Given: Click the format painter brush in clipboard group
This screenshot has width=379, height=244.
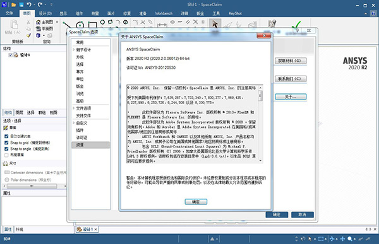Looking at the screenshot, I should click(x=28, y=35).
